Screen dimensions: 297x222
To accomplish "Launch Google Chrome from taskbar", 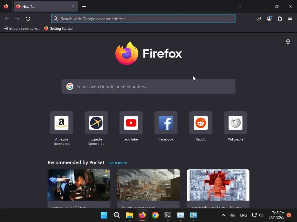I will [x=155, y=215].
